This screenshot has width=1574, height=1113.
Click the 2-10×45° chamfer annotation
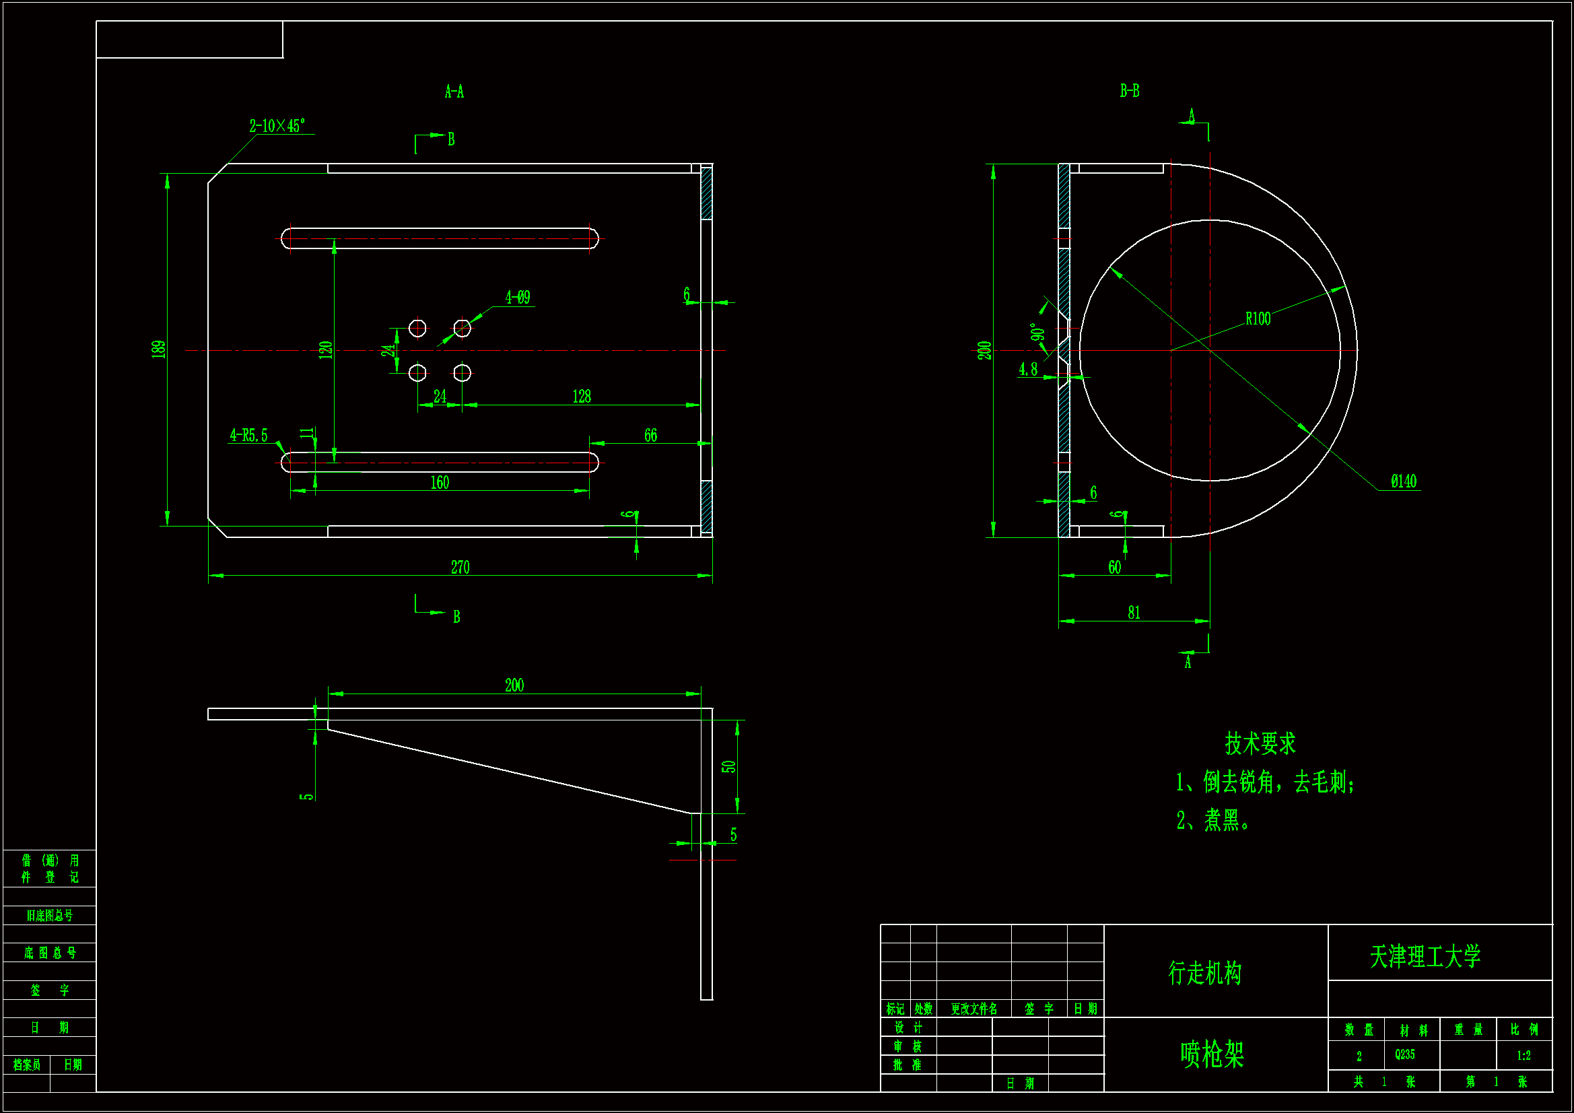click(277, 125)
